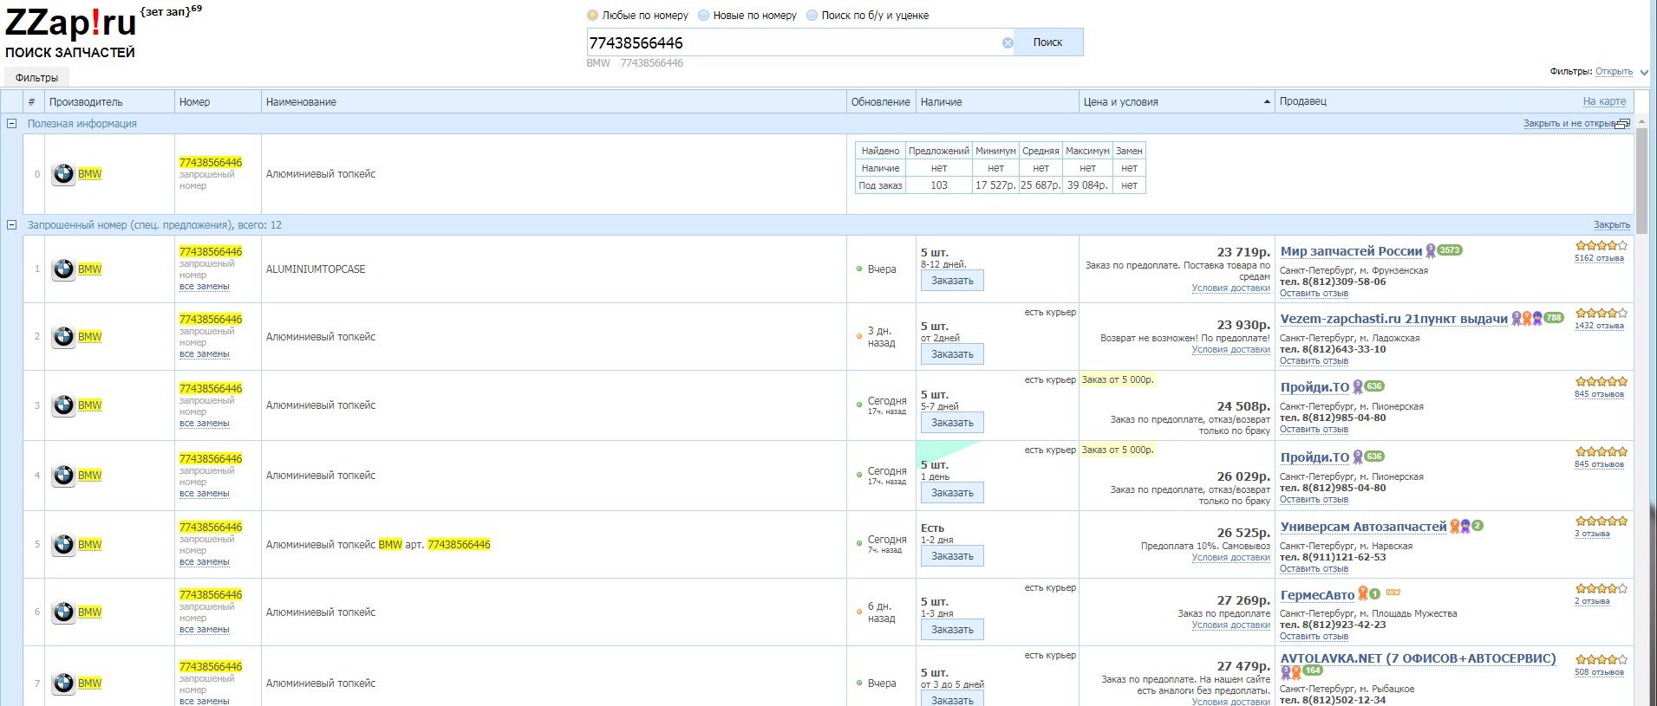The image size is (1657, 706).
Task: Clear the search field with the X icon
Action: click(1008, 42)
